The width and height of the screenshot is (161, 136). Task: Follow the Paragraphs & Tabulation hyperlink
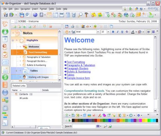[81, 65]
